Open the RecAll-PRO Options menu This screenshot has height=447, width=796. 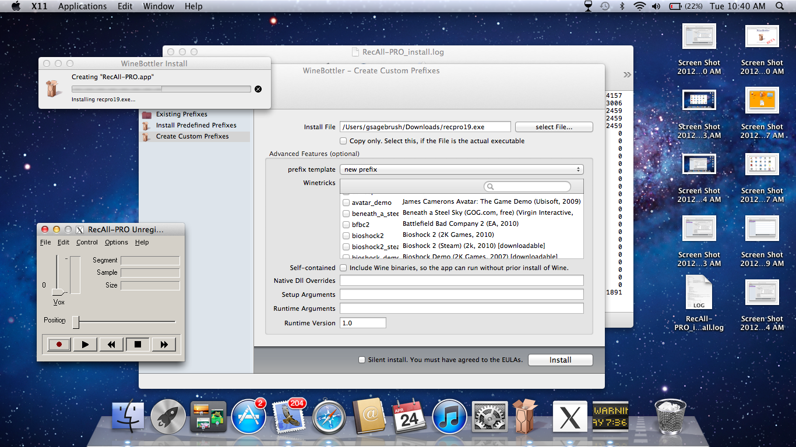tap(117, 242)
